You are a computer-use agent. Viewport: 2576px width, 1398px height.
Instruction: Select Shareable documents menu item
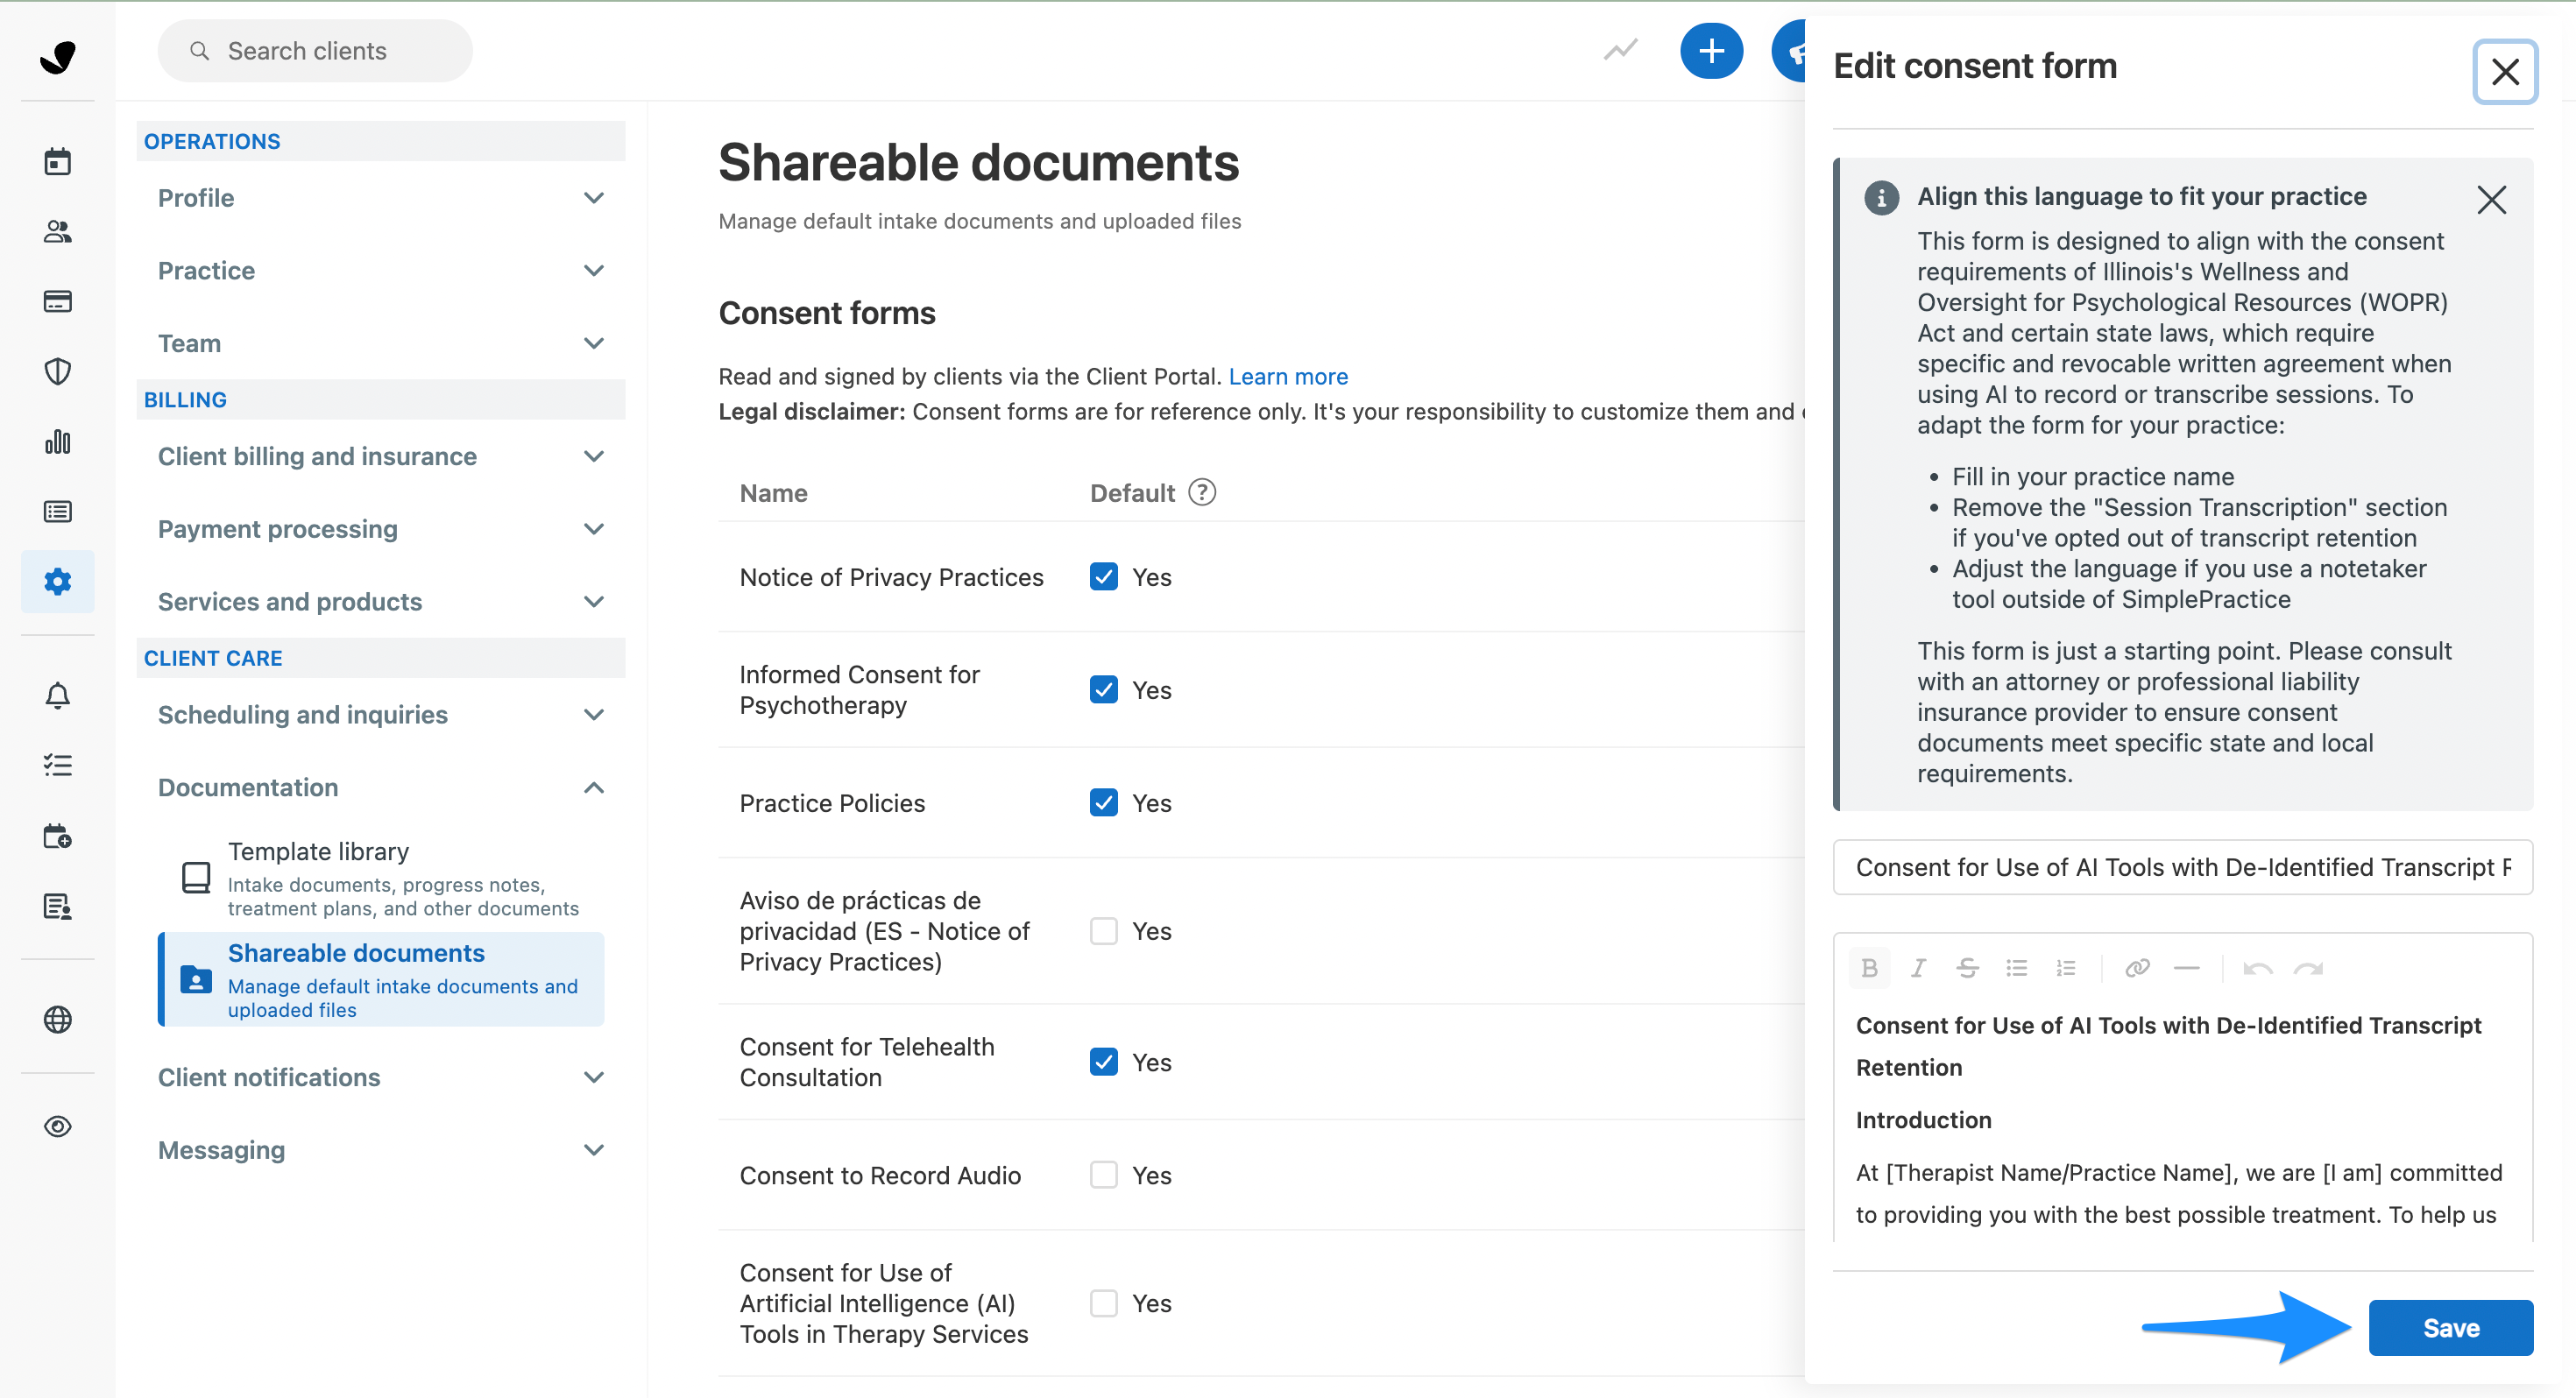[x=381, y=979]
